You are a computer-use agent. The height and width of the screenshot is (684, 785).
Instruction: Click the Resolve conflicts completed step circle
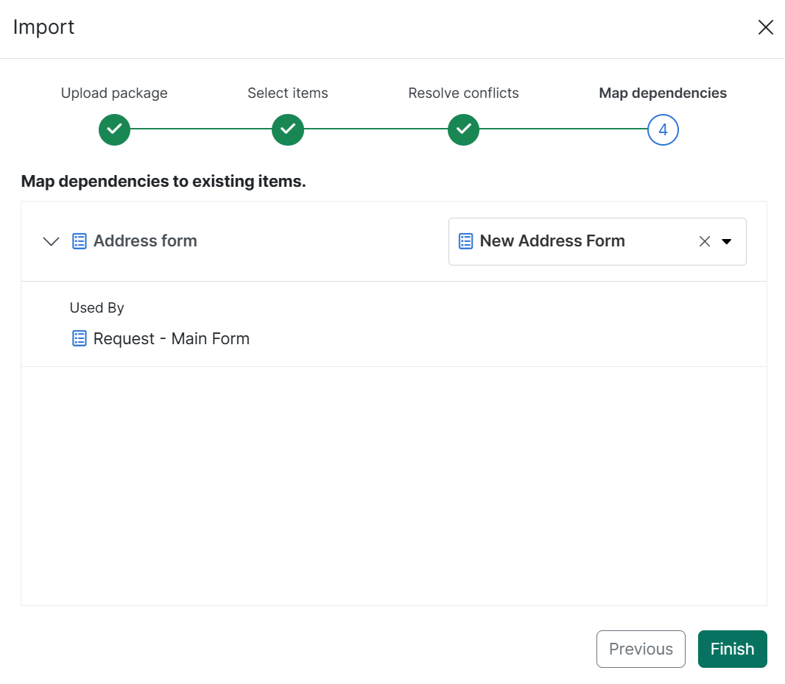[x=463, y=130]
